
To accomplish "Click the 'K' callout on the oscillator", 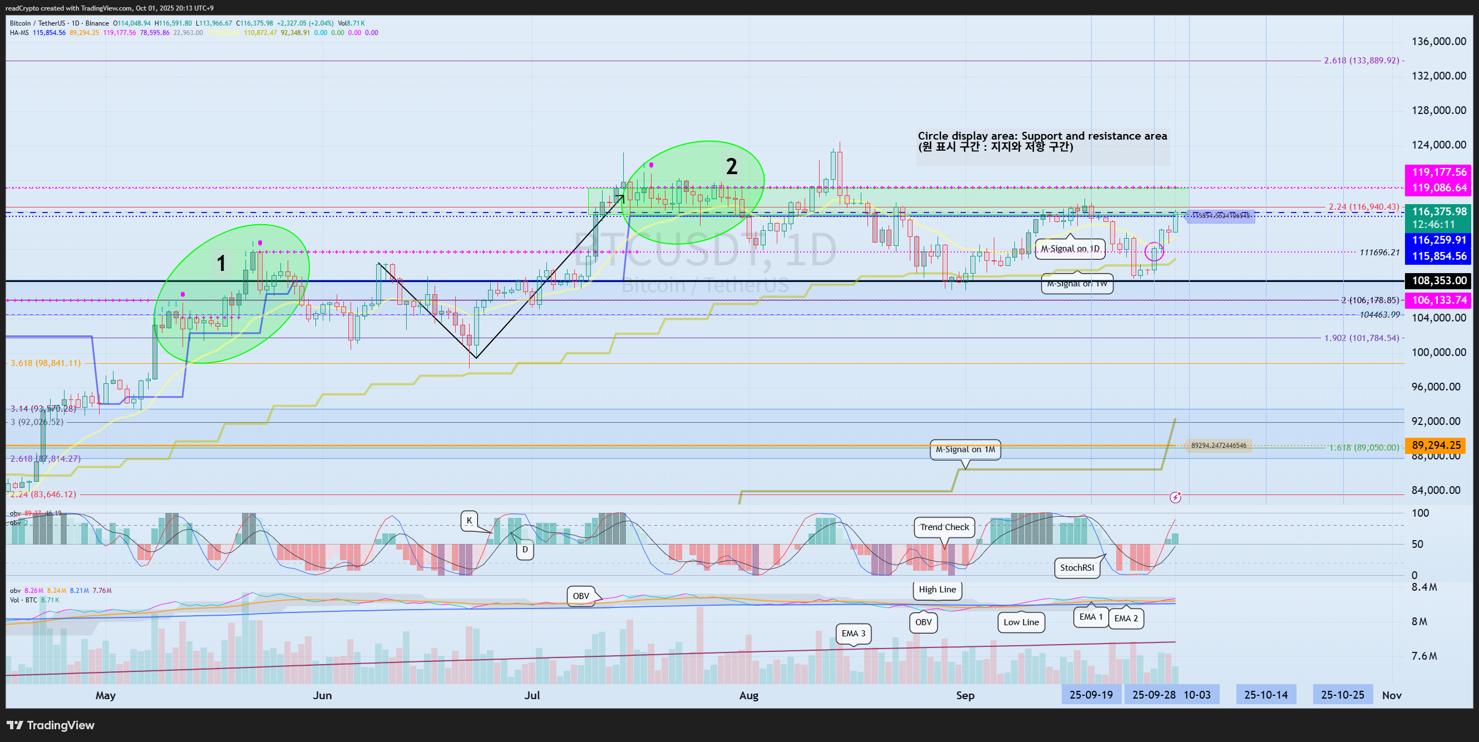I will [x=469, y=521].
